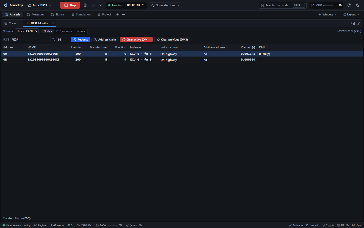Open the help icon
Screen dimensions: 364x228
(349, 5)
